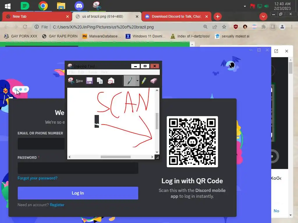298x223 pixels.
Task: Open Discord from the taskbar
Action: [79, 6]
